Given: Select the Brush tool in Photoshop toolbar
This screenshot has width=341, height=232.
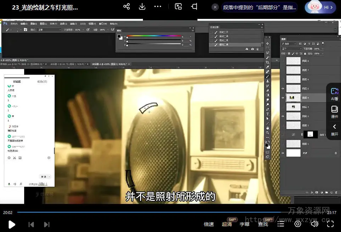Looking at the screenshot, I should pyautogui.click(x=268, y=76).
